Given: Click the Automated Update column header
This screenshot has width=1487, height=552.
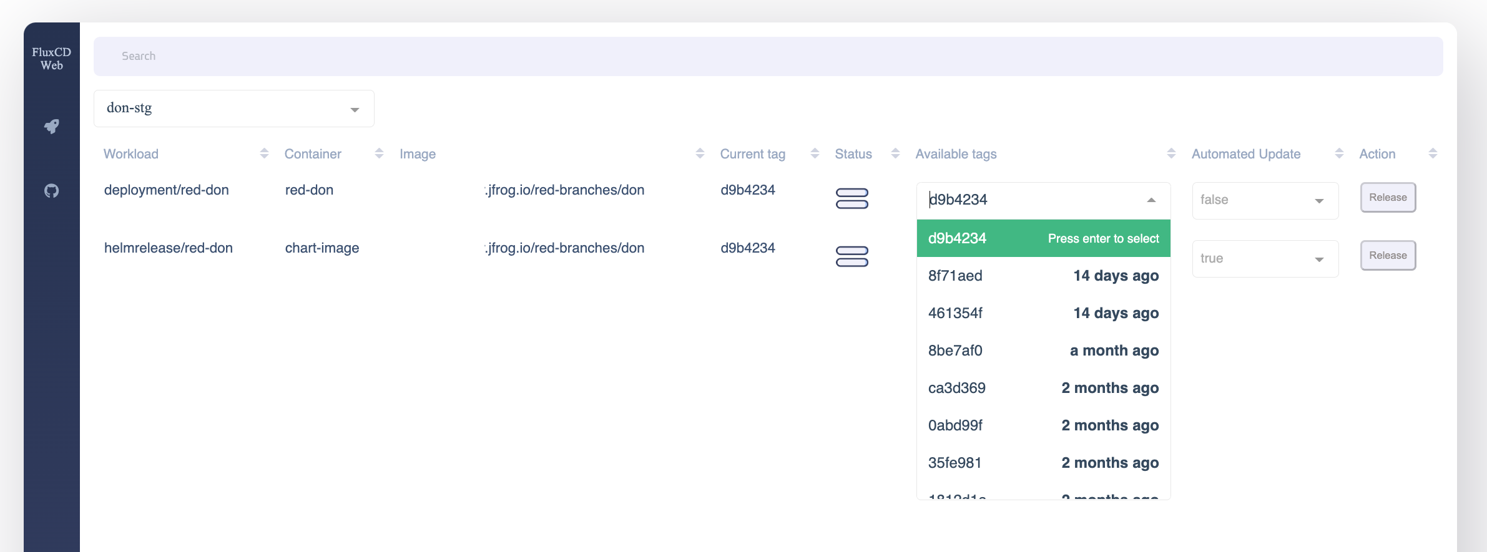Looking at the screenshot, I should pos(1246,154).
